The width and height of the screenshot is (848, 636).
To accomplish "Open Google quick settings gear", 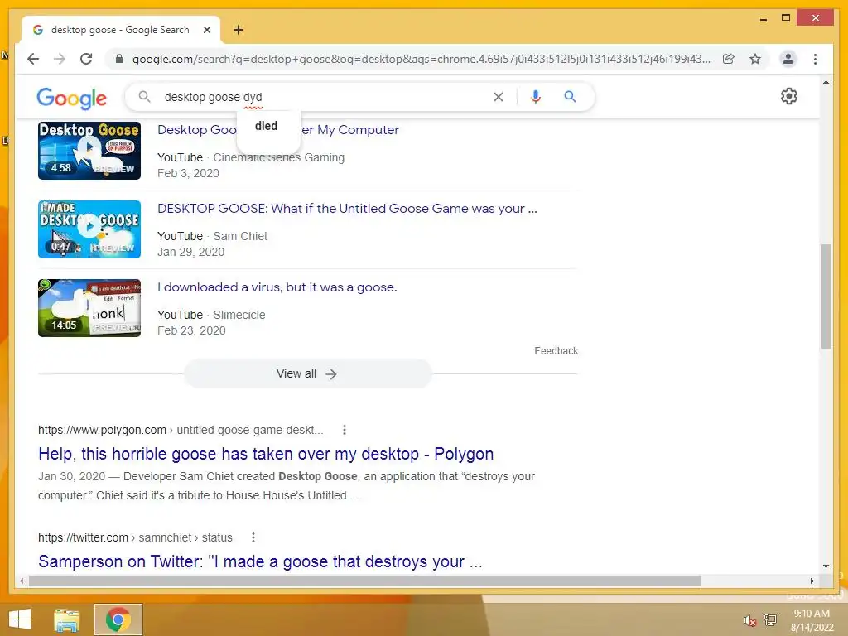I will click(x=788, y=96).
